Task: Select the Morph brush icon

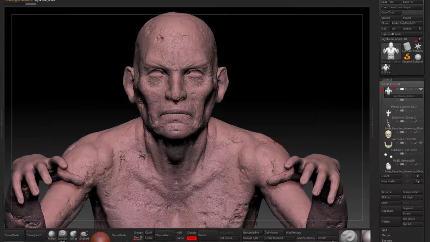Action: click(52, 235)
